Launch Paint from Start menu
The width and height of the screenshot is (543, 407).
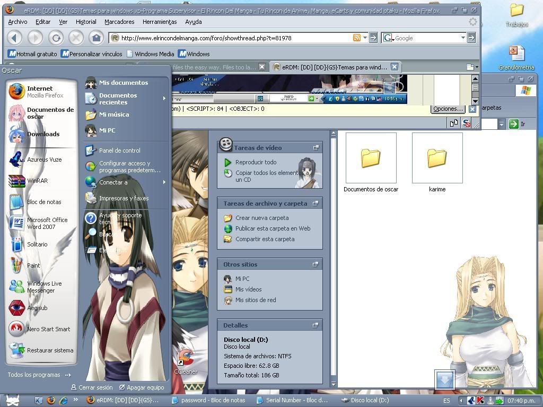coord(41,266)
